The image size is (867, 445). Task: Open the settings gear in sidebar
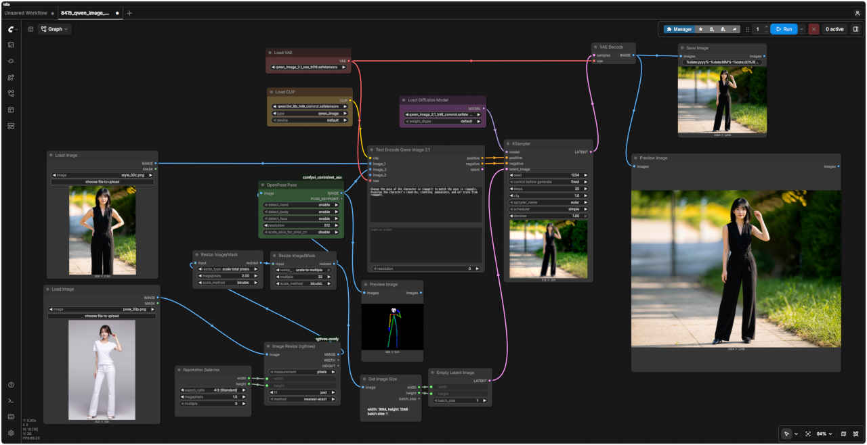11,433
